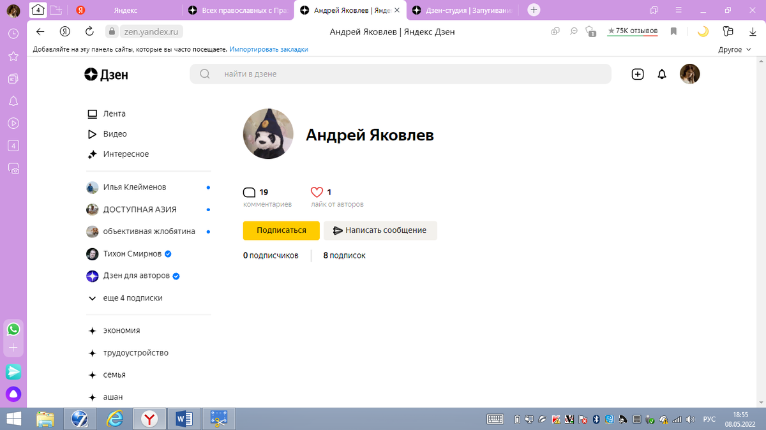This screenshot has width=766, height=430.
Task: Open the screenshot camera icon in the side panel
Action: (13, 168)
